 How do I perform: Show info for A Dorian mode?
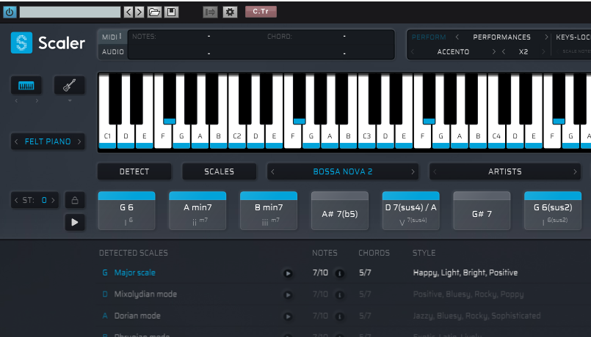[340, 316]
